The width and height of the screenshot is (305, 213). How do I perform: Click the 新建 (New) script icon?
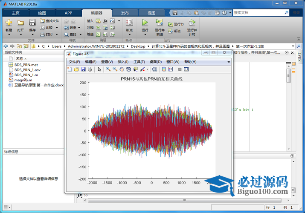(9, 23)
